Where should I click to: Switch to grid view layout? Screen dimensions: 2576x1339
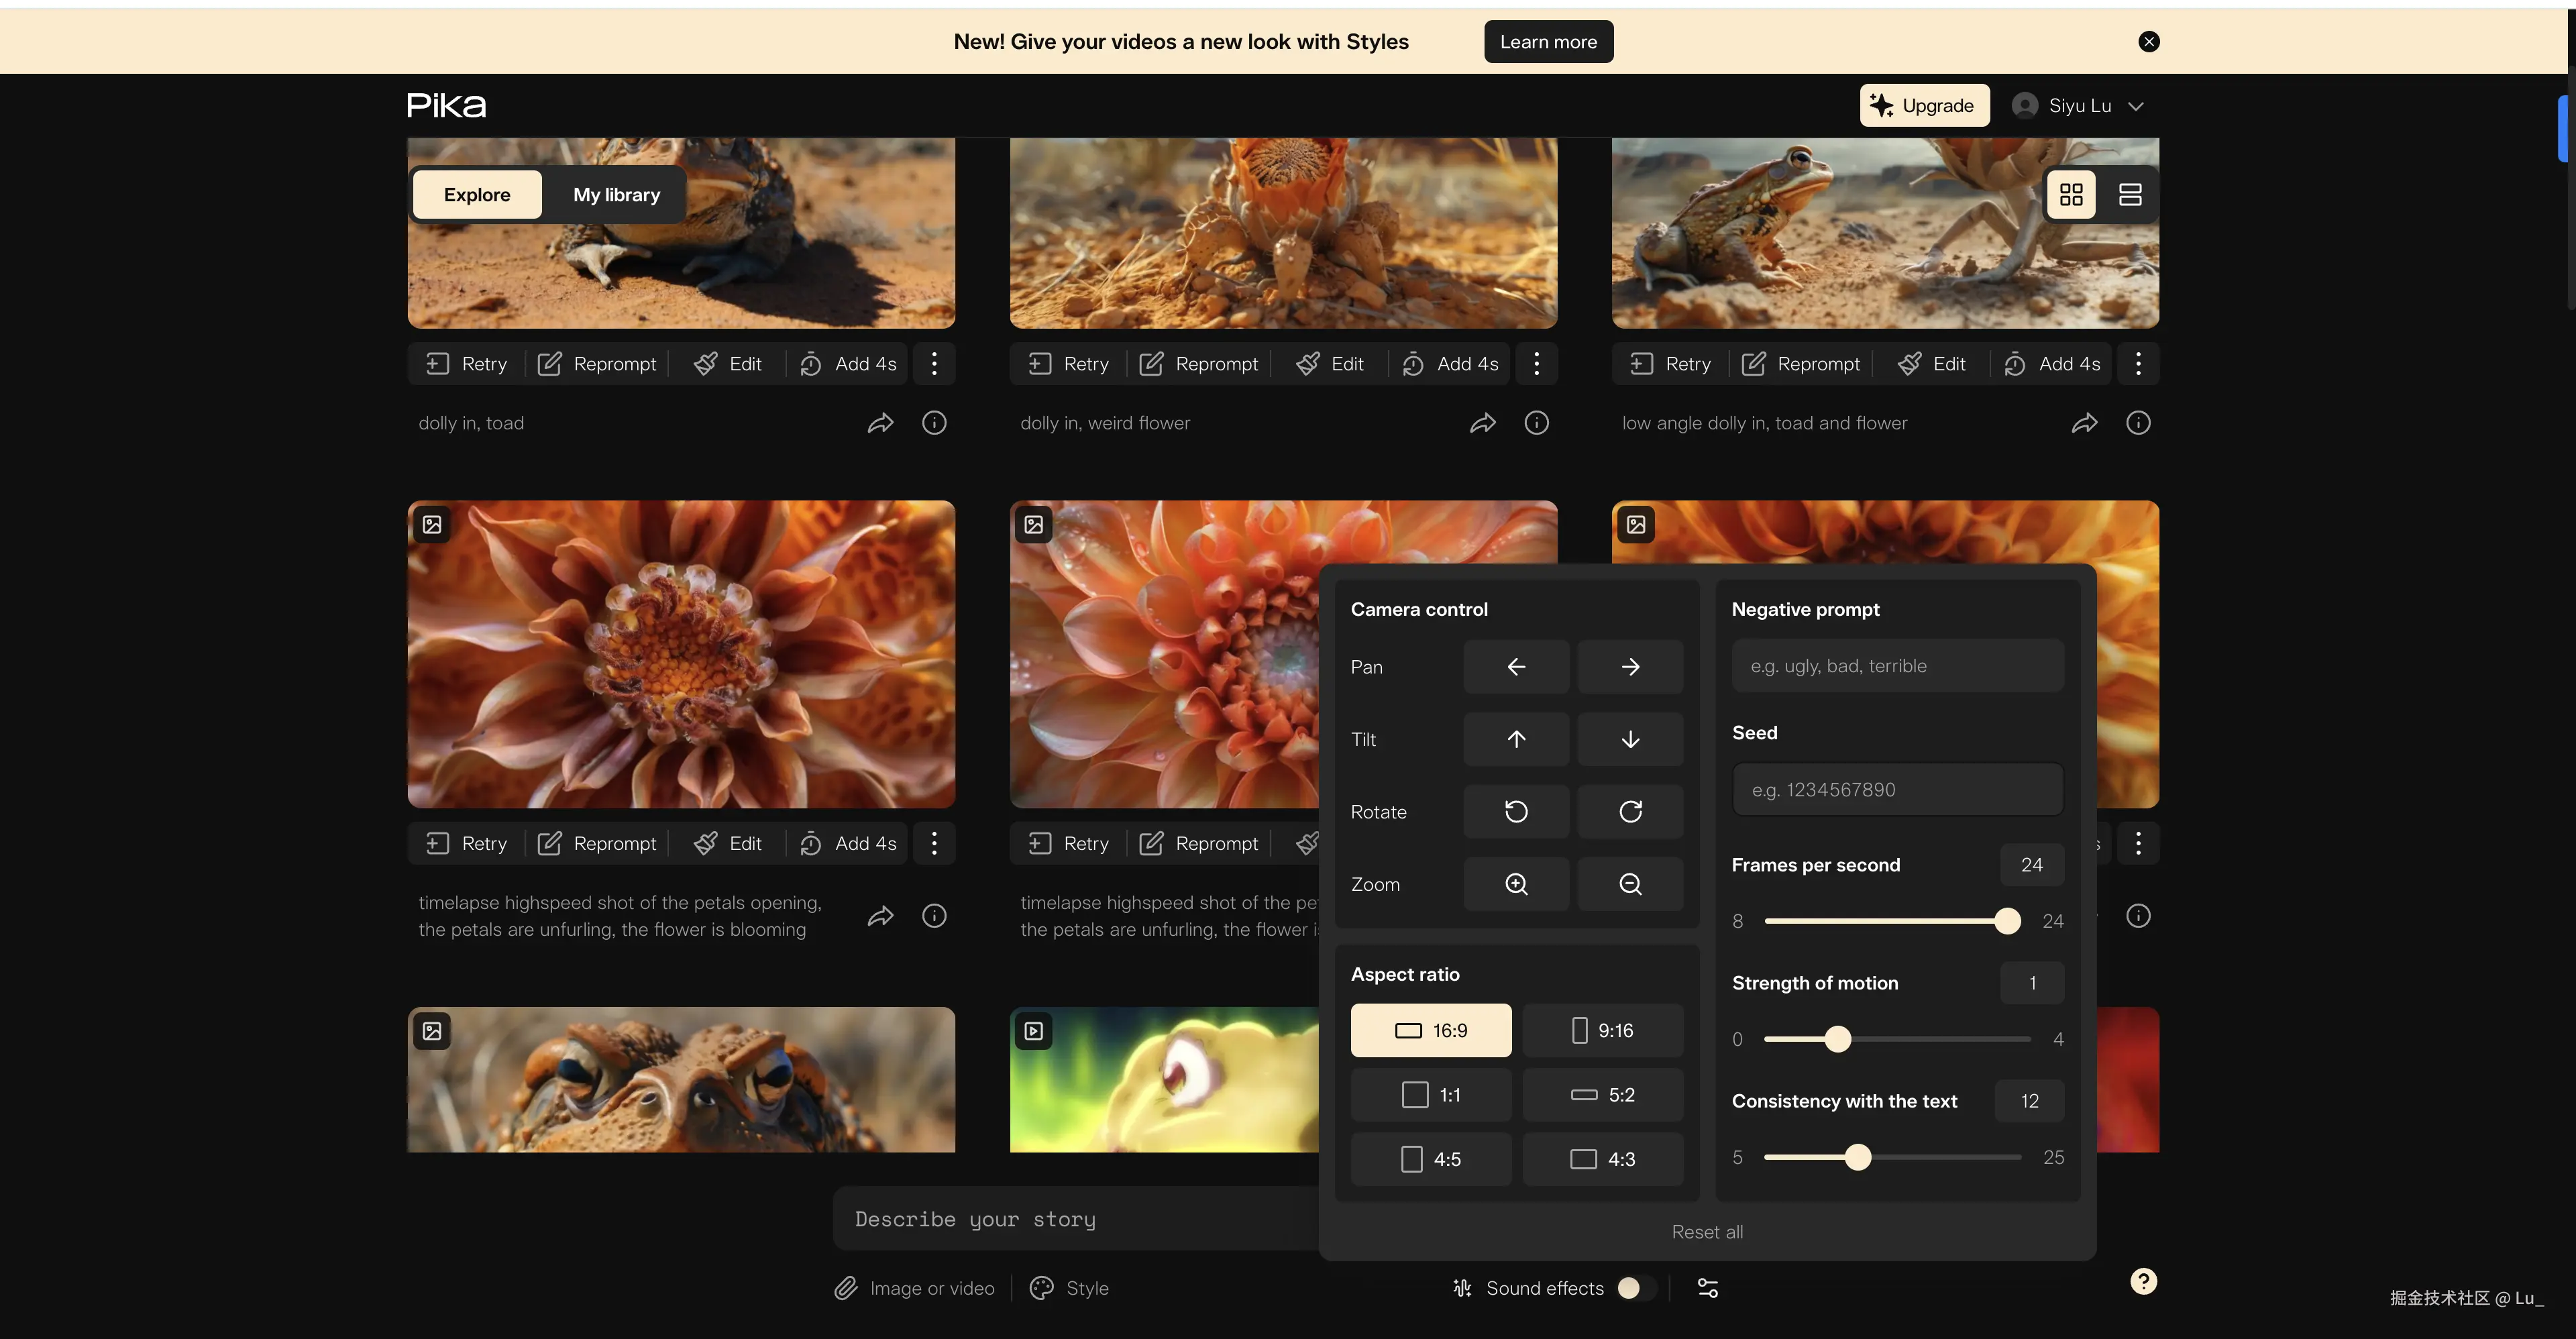pos(2071,194)
